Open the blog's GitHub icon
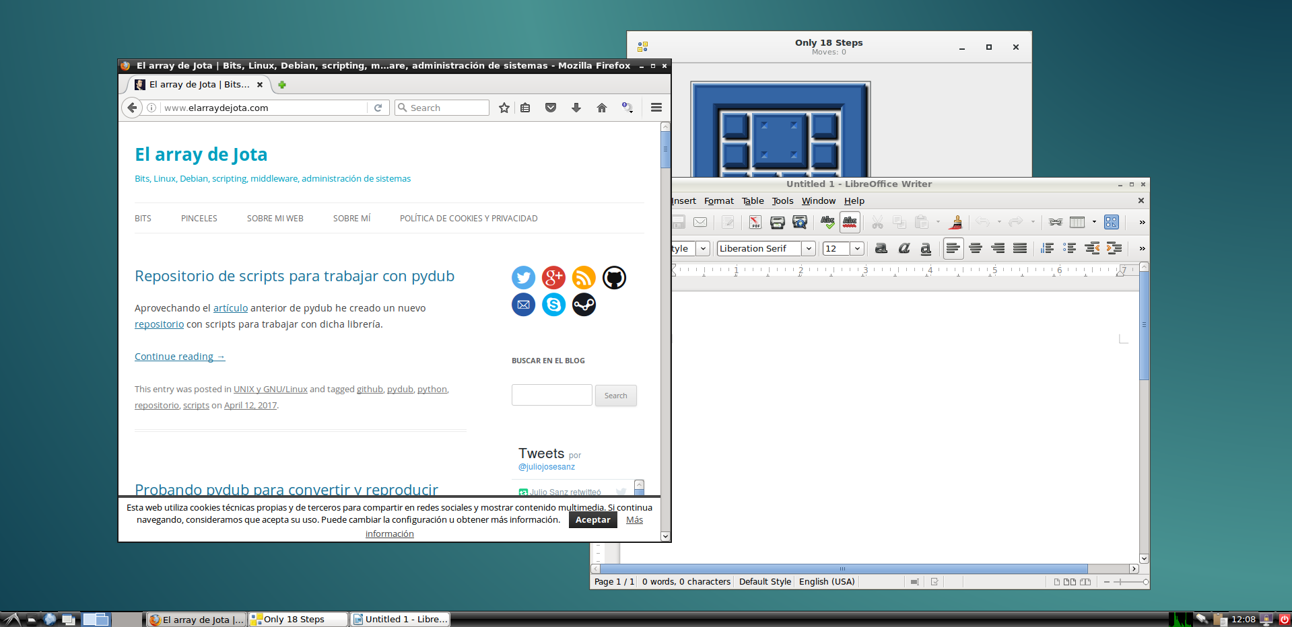Screen dimensions: 1292x627 click(x=614, y=277)
